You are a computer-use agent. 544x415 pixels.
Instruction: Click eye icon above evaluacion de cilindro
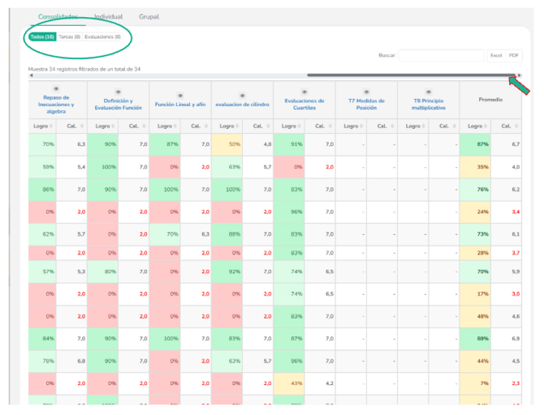coord(242,94)
